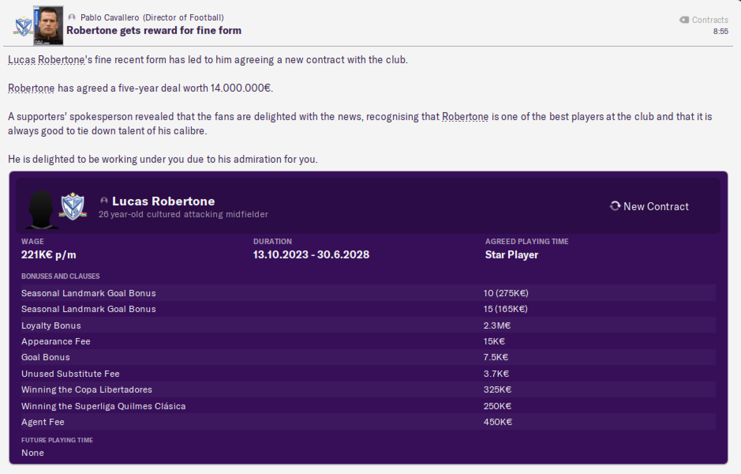
Task: Click Robertone link in supporters' paragraph
Action: [465, 117]
